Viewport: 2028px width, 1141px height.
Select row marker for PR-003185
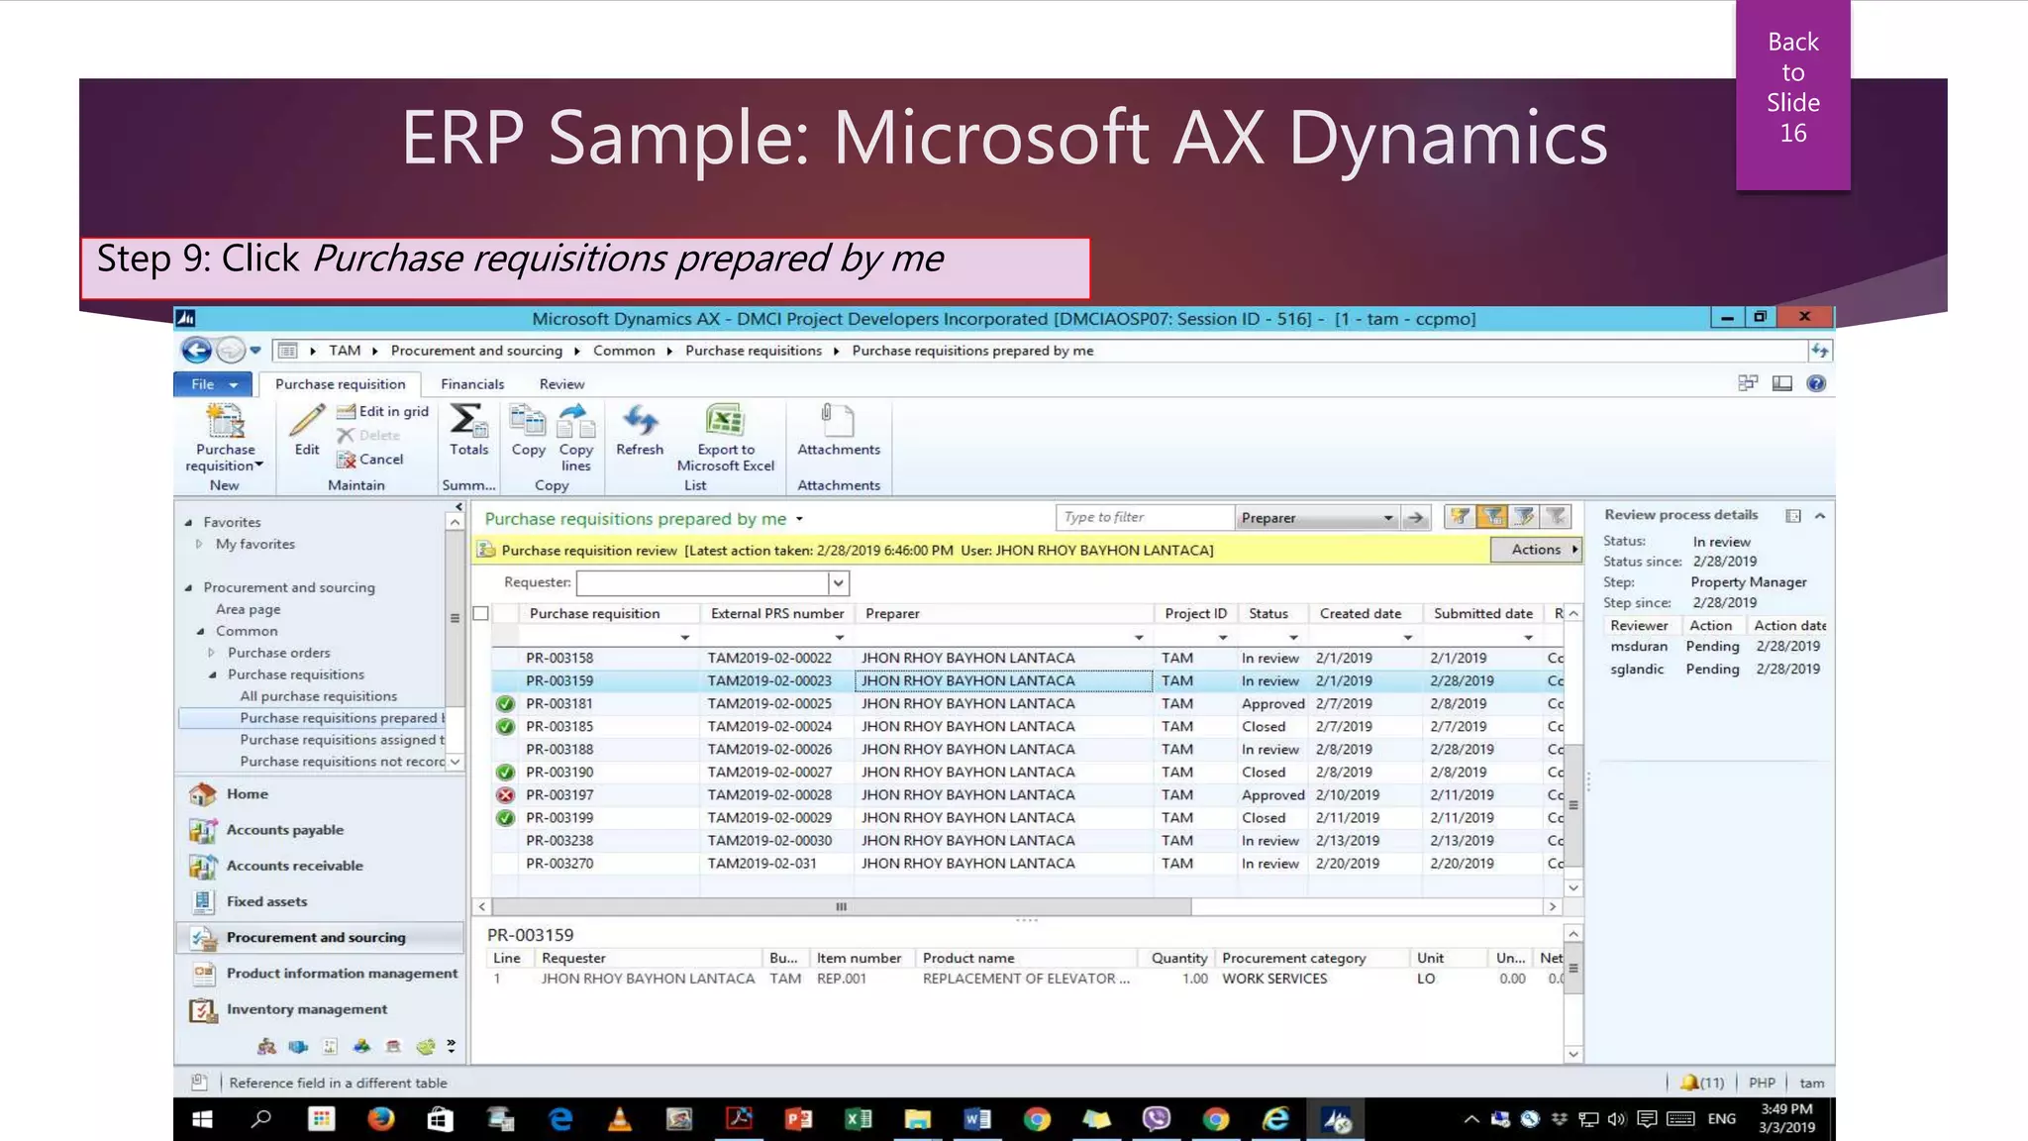[x=505, y=727]
